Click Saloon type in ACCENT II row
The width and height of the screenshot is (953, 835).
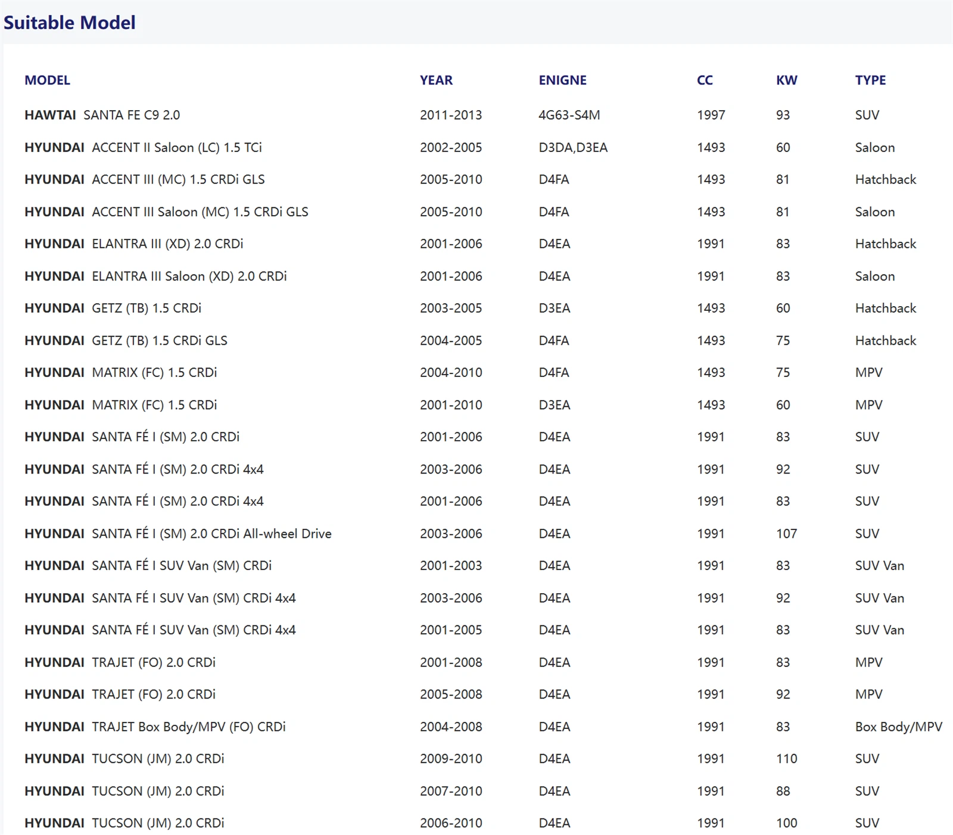point(875,147)
